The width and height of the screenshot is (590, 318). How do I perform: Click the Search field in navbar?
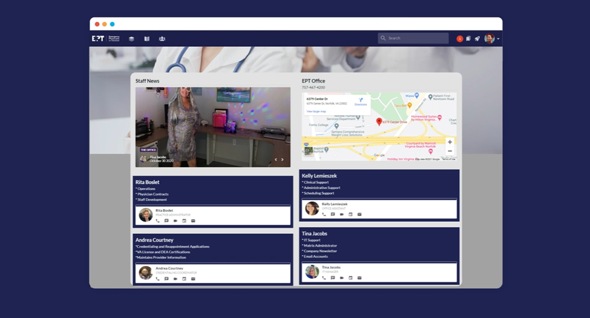click(x=413, y=38)
